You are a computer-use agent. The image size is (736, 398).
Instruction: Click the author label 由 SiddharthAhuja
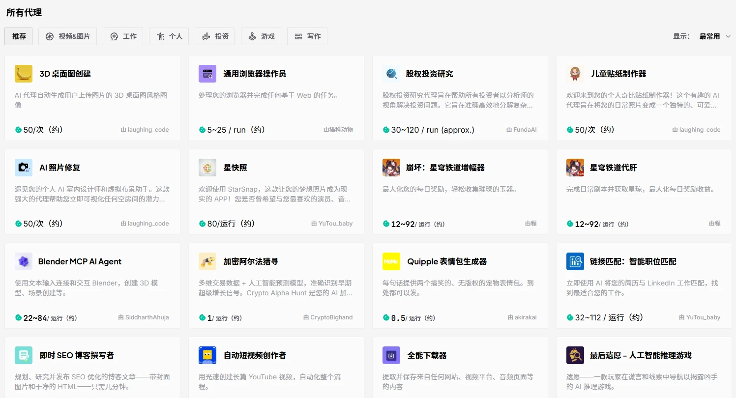(x=144, y=317)
